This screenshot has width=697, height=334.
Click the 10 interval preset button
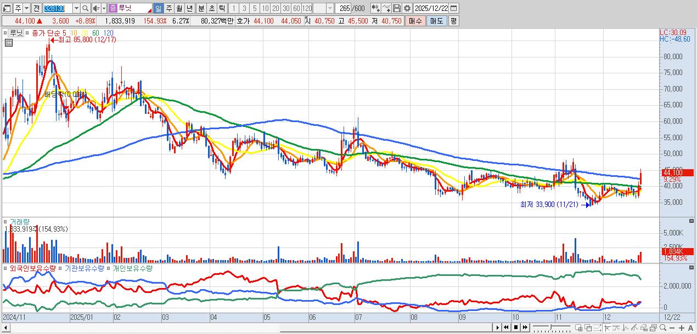265,8
